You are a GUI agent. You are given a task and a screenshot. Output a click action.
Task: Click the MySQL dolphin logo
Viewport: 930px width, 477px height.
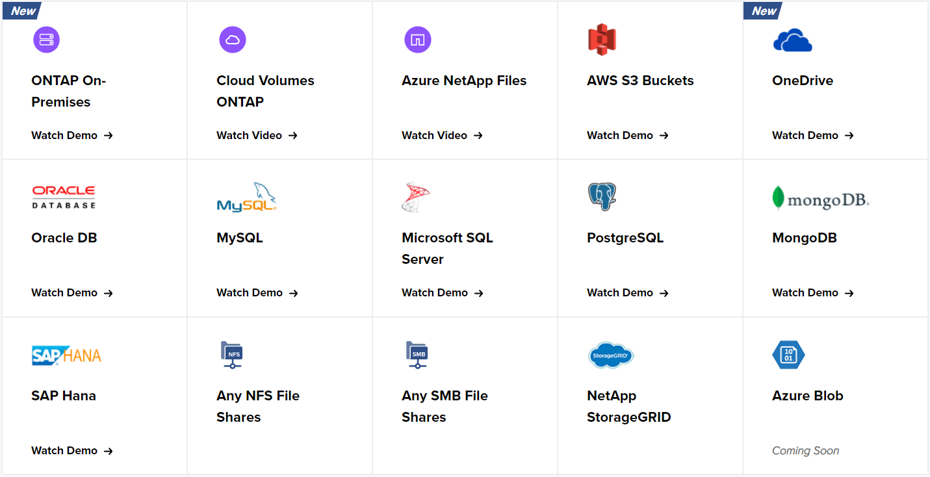246,197
